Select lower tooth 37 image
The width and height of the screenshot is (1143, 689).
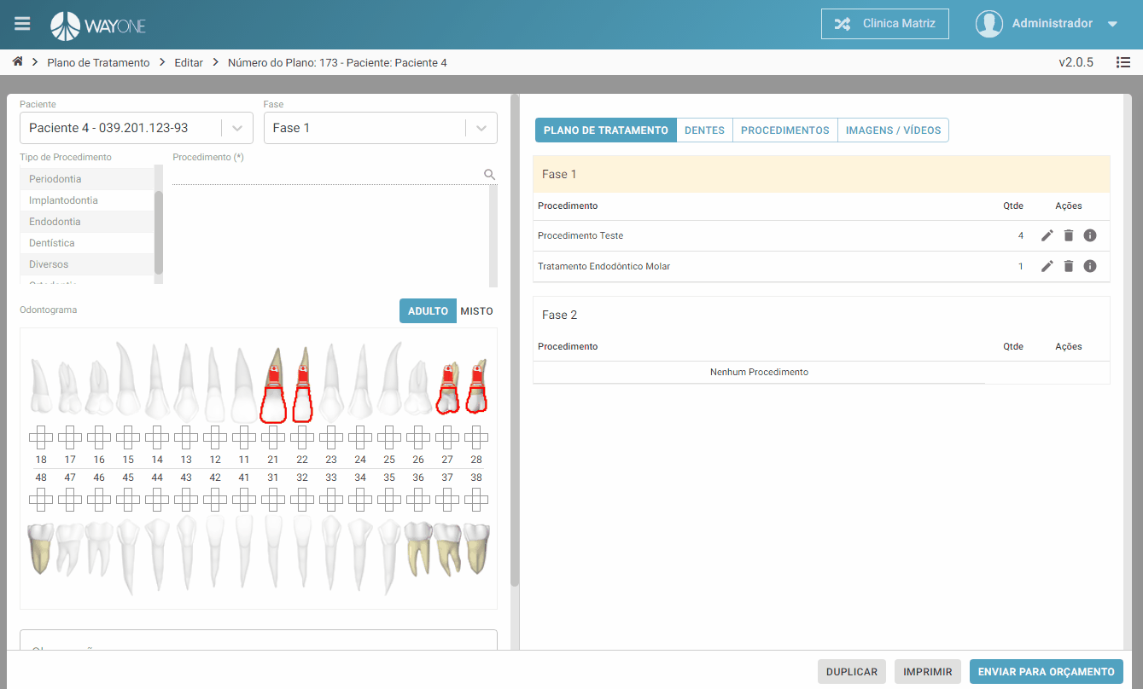447,548
